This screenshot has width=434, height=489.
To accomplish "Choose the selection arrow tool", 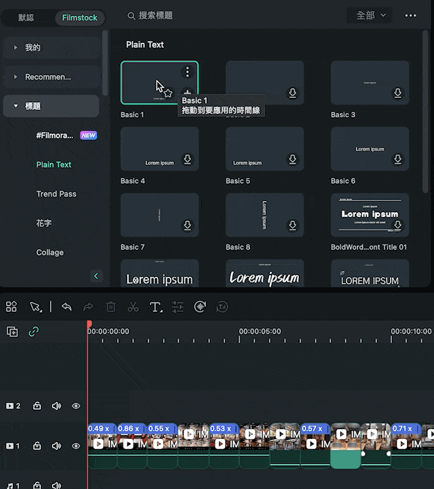I will tap(35, 307).
